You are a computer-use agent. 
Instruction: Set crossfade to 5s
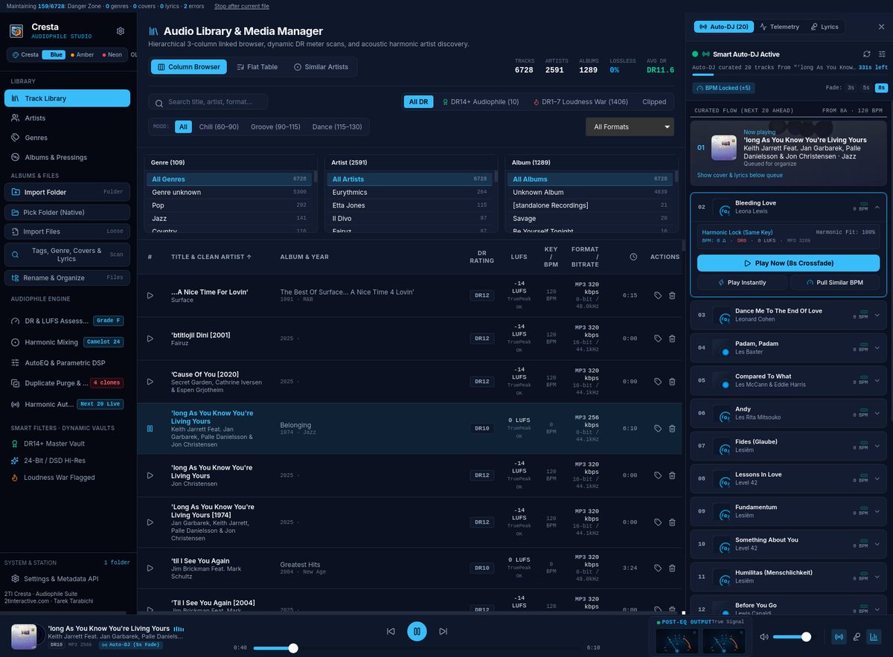point(866,88)
